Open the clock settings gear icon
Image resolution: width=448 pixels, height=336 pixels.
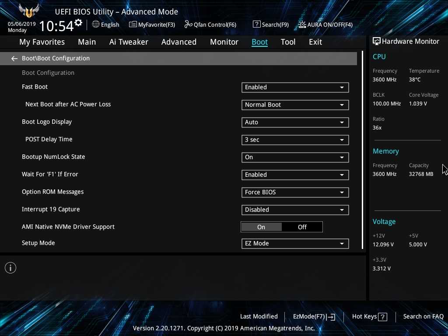point(78,23)
